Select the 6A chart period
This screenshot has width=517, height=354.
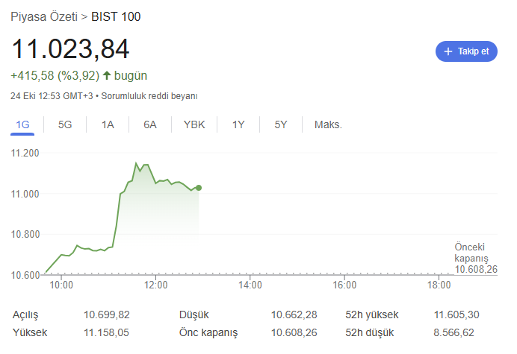[x=150, y=124]
